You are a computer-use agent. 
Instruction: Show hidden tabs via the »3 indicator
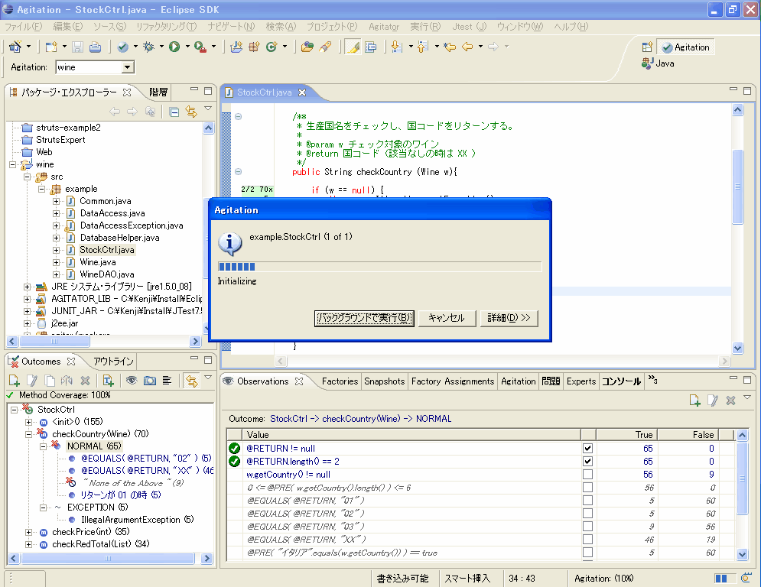coord(652,380)
